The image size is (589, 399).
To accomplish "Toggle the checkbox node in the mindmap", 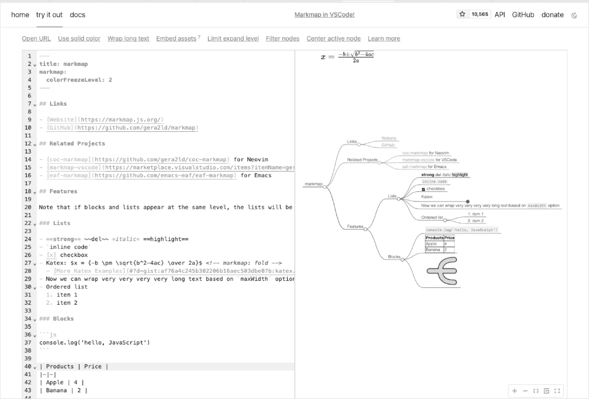I will click(x=423, y=189).
